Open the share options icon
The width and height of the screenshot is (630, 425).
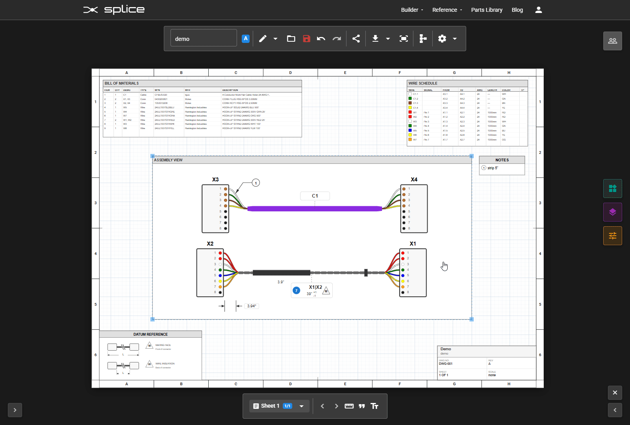click(356, 38)
